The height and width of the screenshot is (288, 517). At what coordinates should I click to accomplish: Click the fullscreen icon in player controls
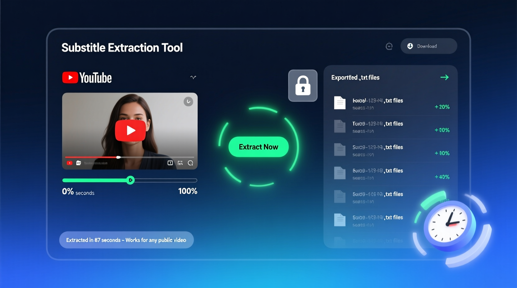[180, 163]
